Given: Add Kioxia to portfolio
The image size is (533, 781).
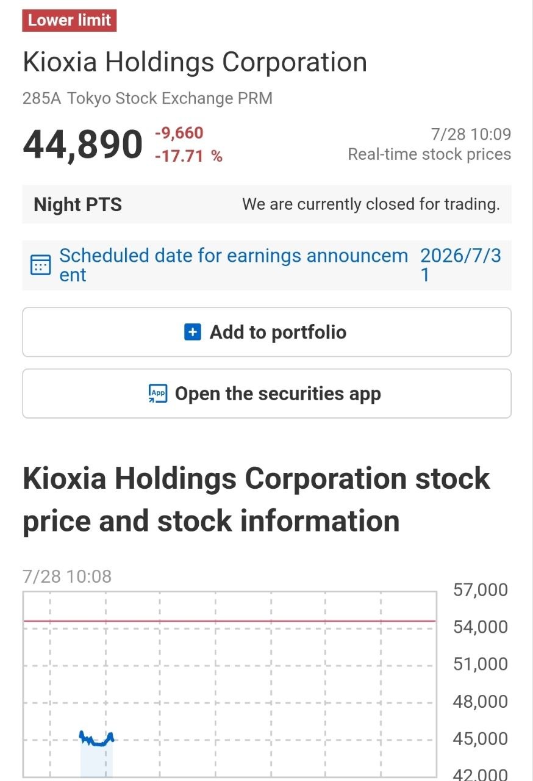Looking at the screenshot, I should tap(266, 333).
